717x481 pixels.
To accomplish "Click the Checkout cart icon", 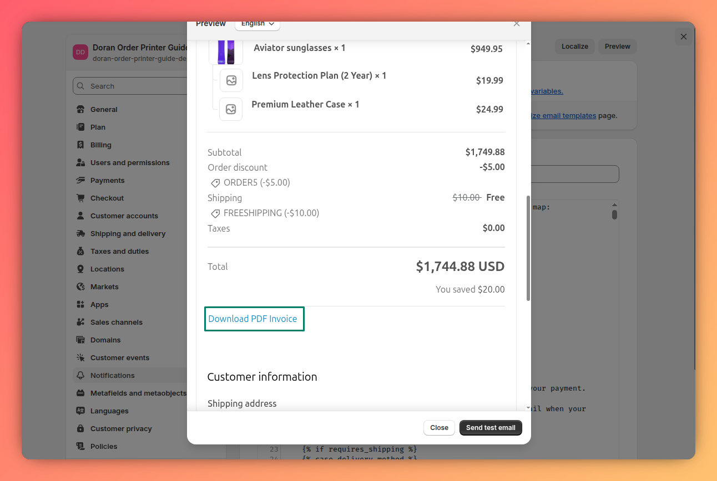I will (80, 198).
